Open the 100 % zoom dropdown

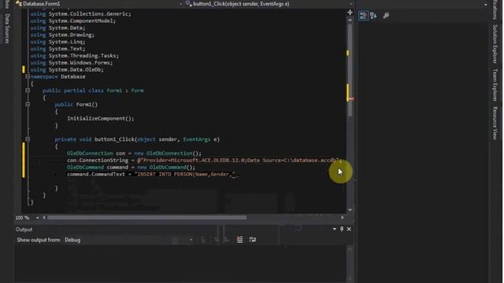point(37,218)
